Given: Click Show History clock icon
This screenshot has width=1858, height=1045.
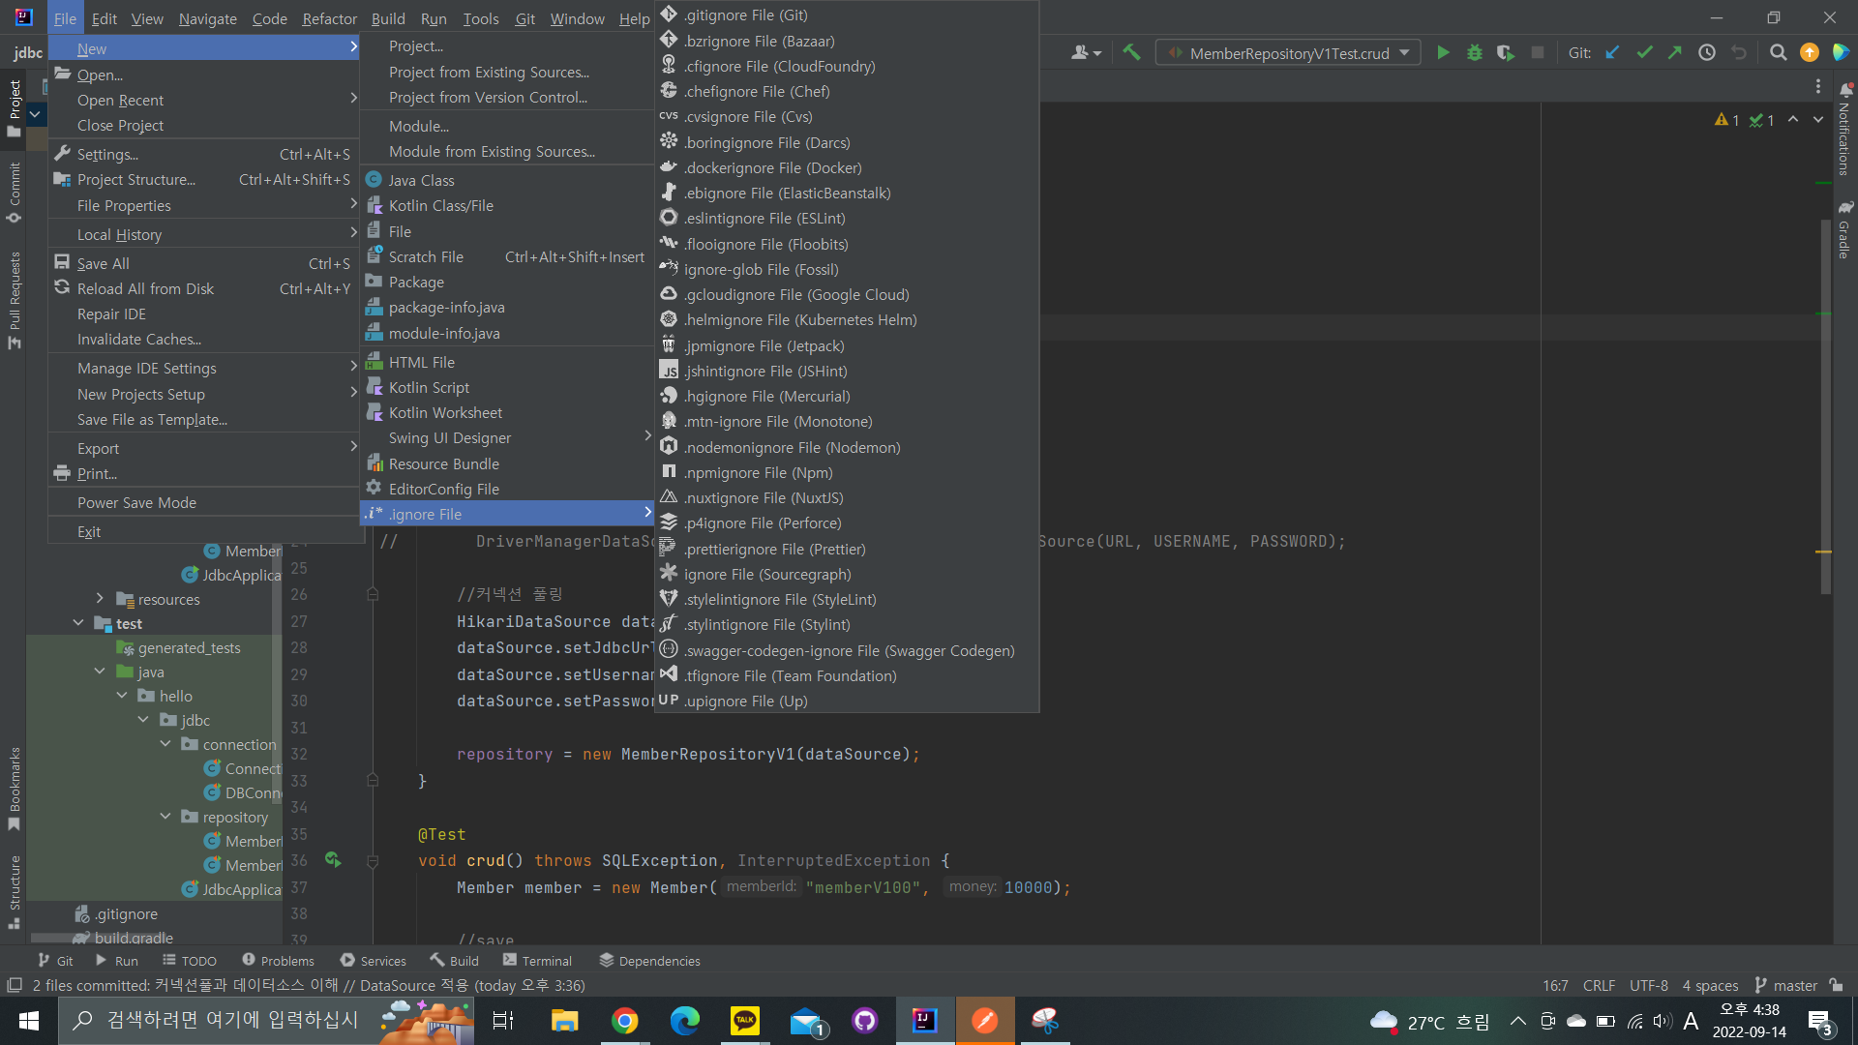Looking at the screenshot, I should [1707, 53].
